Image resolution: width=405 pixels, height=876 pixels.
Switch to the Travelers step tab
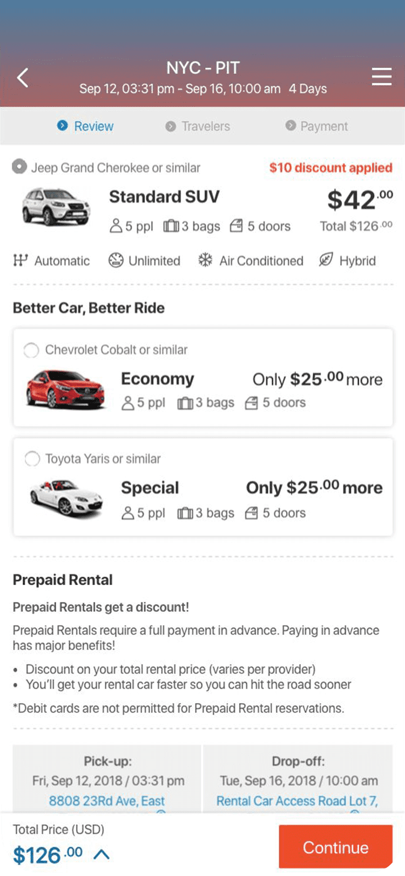198,126
